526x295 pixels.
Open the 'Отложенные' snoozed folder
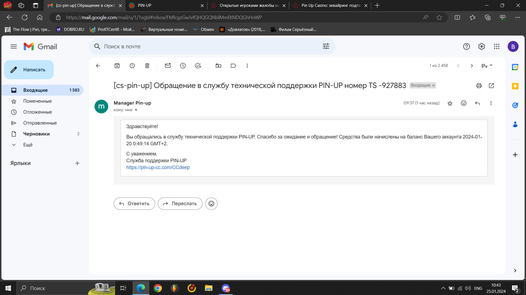(x=42, y=112)
